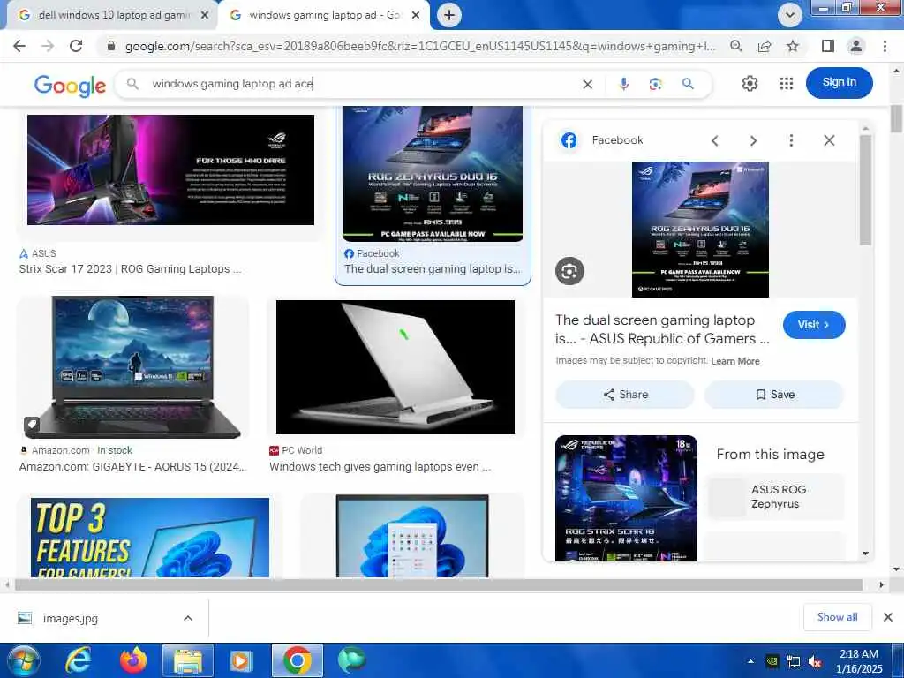
Task: Open the media player taskbar icon
Action: [x=242, y=660]
